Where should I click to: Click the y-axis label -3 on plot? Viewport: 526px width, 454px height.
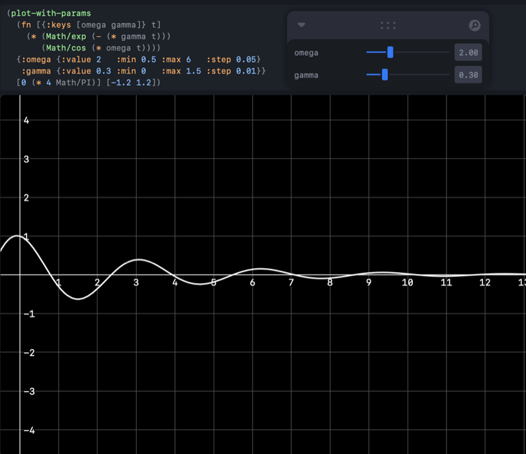(29, 392)
